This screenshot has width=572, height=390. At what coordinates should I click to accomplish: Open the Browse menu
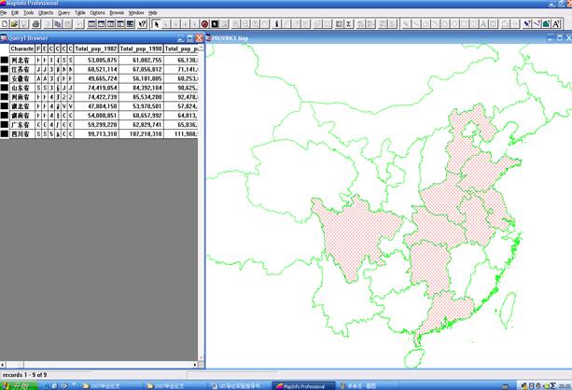pyautogui.click(x=117, y=13)
